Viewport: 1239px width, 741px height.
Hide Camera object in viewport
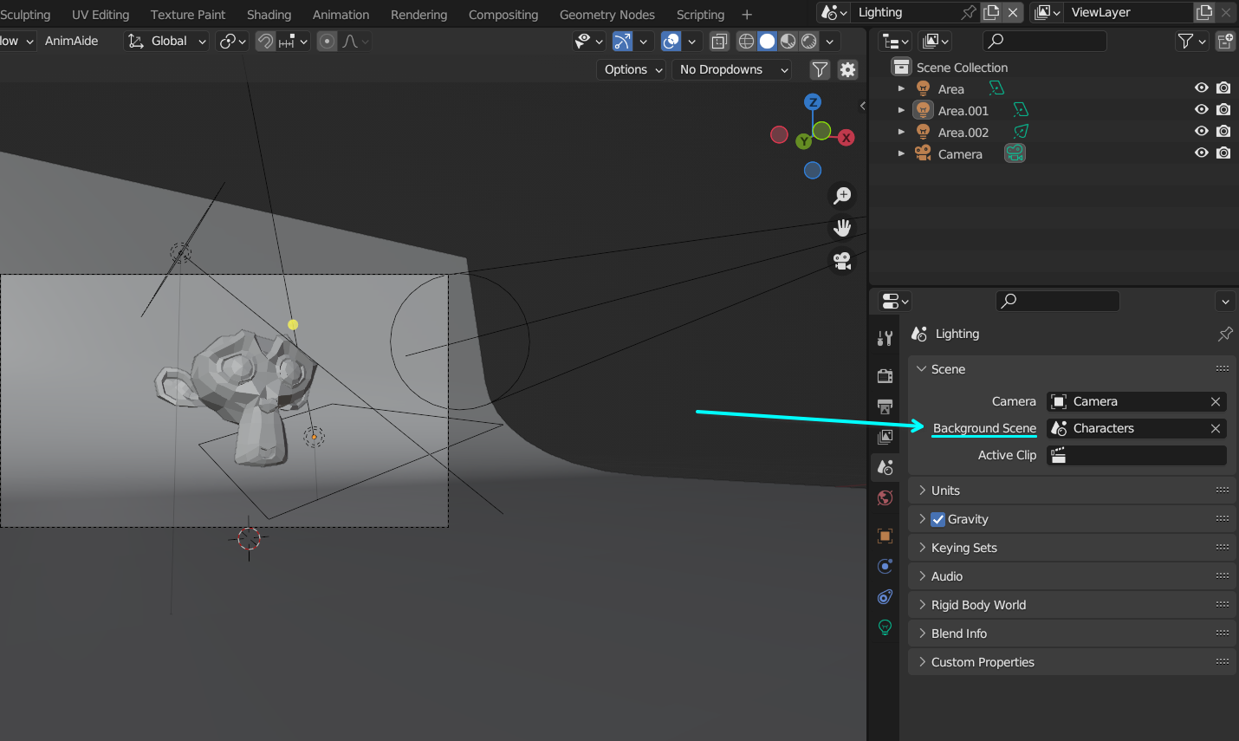(x=1201, y=153)
